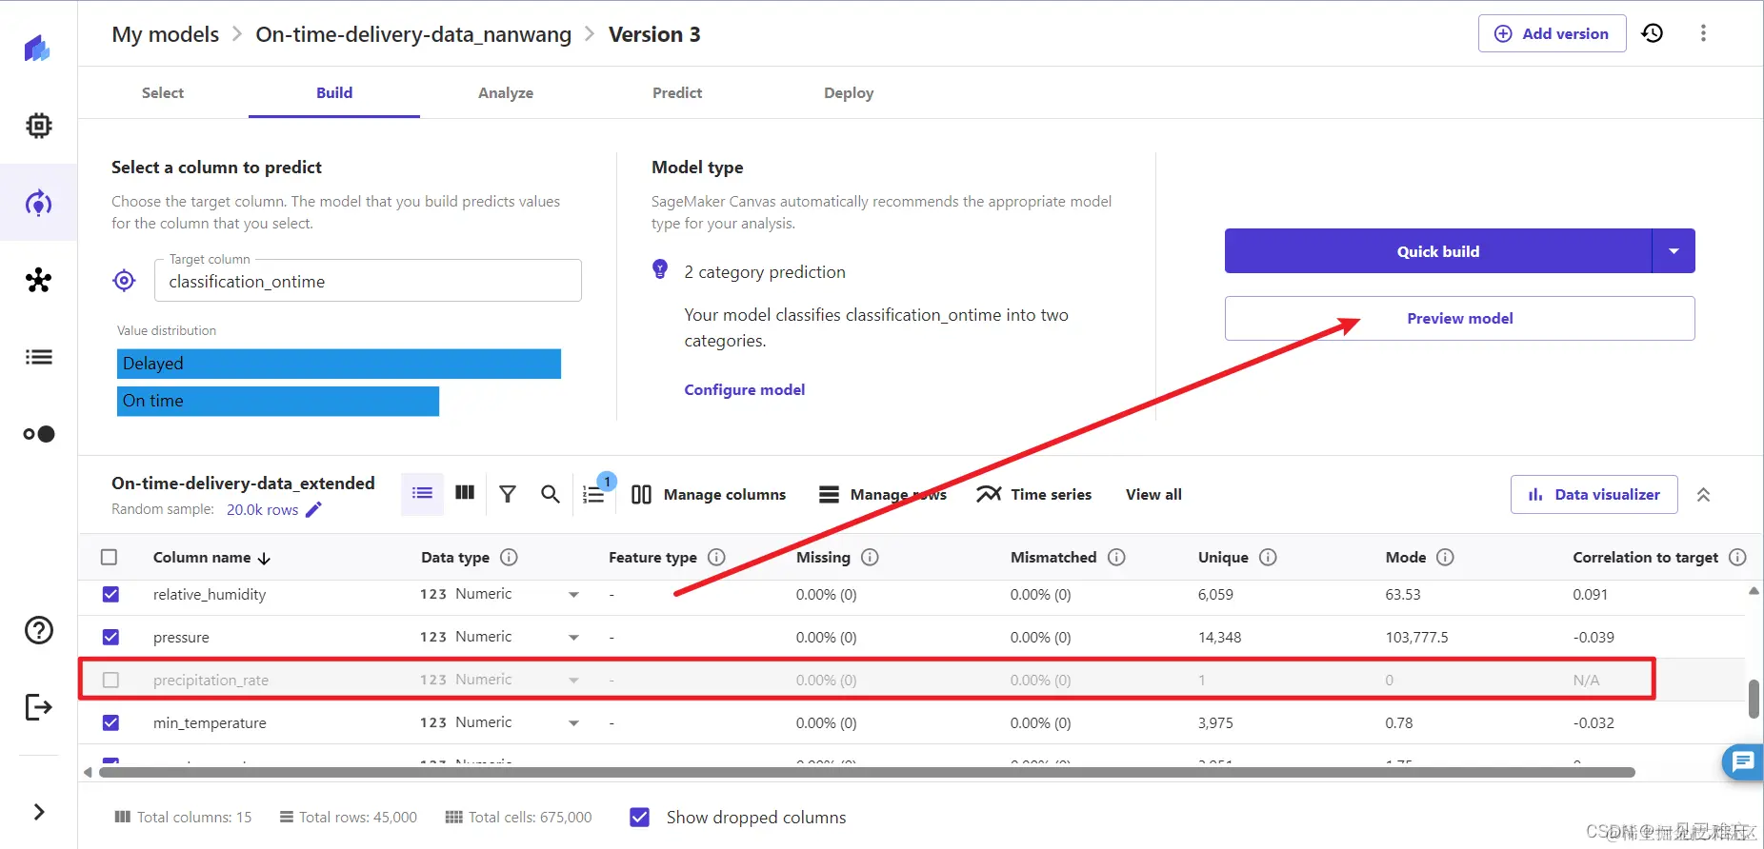Image resolution: width=1764 pixels, height=849 pixels.
Task: Open Manage columns
Action: [709, 494]
